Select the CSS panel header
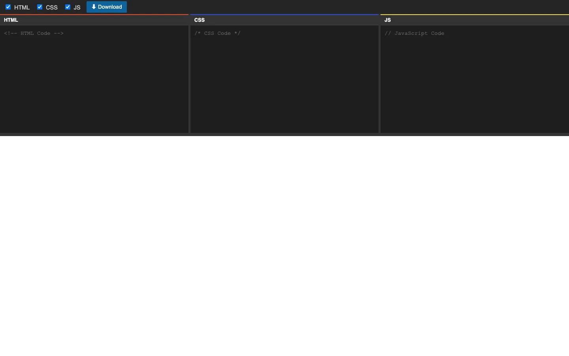 tap(284, 20)
